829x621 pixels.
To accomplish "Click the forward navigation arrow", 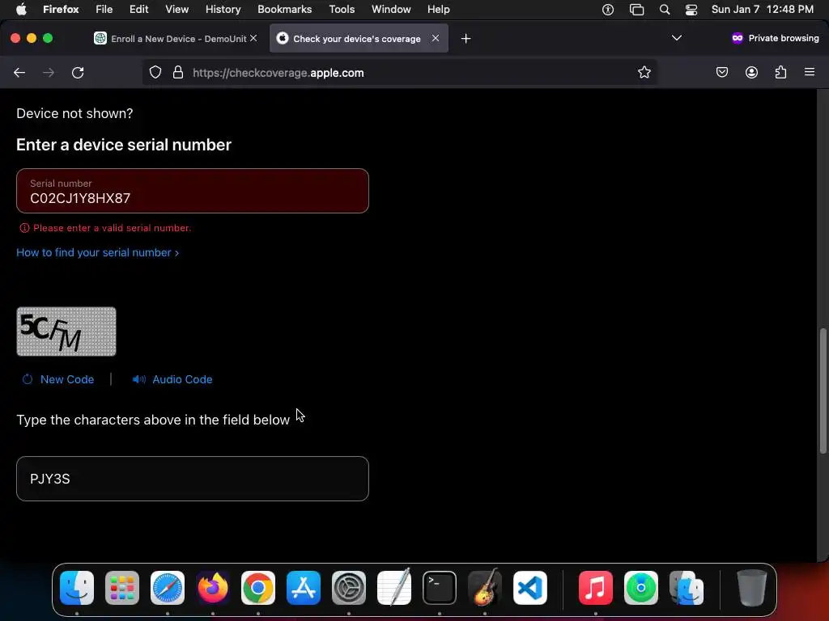I will click(49, 72).
